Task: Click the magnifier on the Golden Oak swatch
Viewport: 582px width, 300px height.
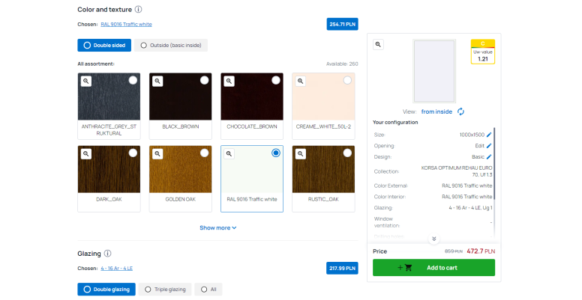Action: [x=157, y=153]
